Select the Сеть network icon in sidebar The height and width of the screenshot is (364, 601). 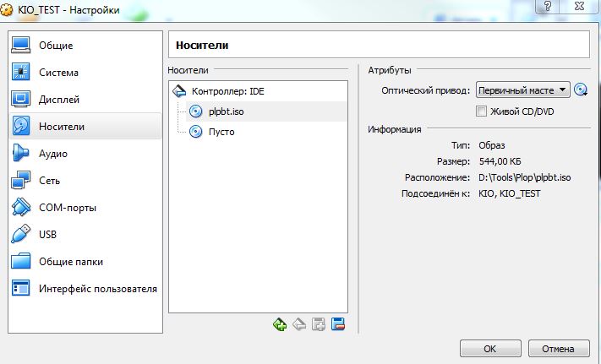tap(21, 181)
